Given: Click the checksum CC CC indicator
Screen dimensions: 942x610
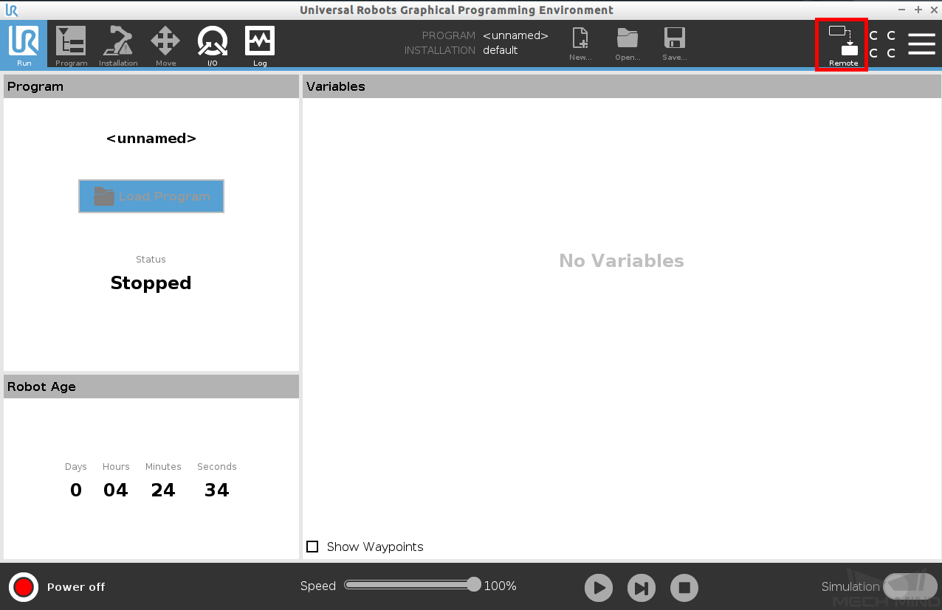Looking at the screenshot, I should coord(882,44).
